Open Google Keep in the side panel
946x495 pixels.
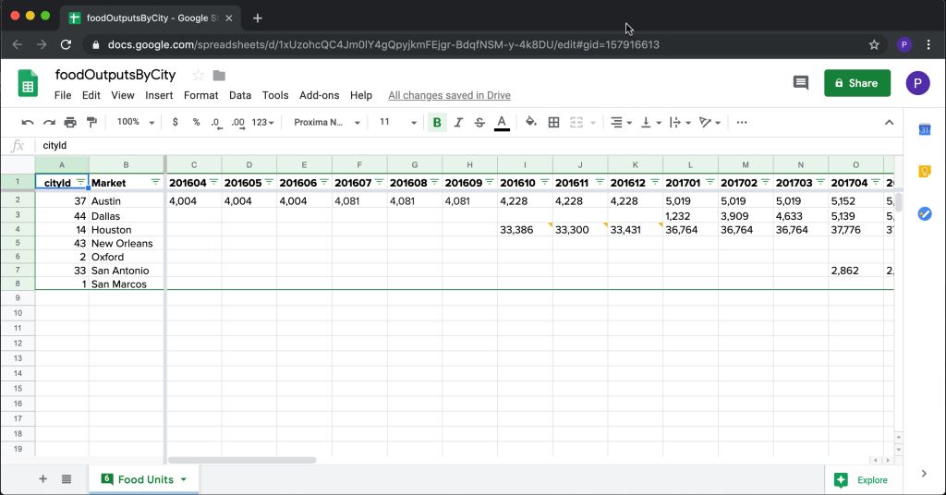click(x=924, y=172)
